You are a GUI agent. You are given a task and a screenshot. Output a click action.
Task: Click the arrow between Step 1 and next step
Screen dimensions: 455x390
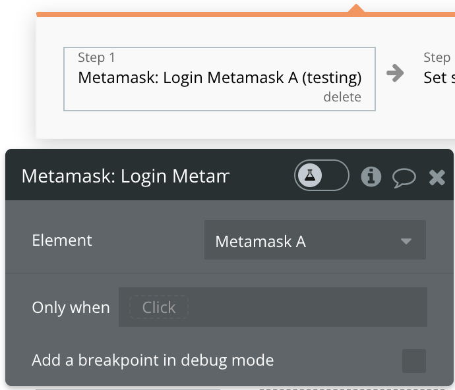395,73
